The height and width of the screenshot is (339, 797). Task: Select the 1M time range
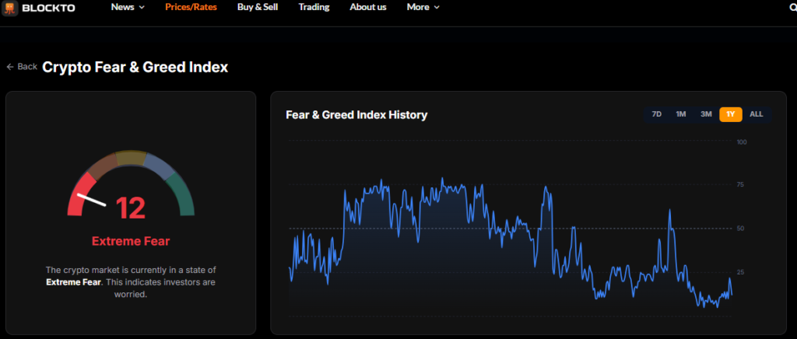click(x=680, y=114)
